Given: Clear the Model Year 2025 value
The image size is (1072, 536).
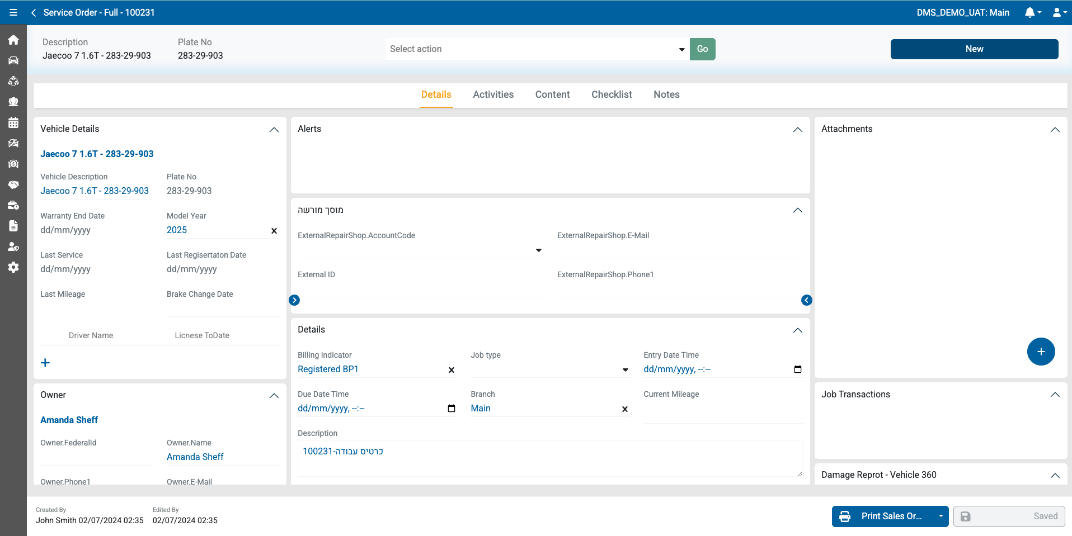Looking at the screenshot, I should [274, 231].
